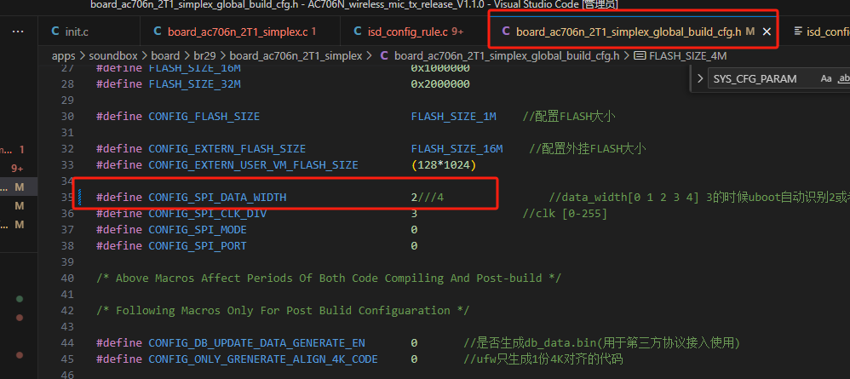Click the data_width comment on line 35
The height and width of the screenshot is (379, 850).
click(699, 198)
